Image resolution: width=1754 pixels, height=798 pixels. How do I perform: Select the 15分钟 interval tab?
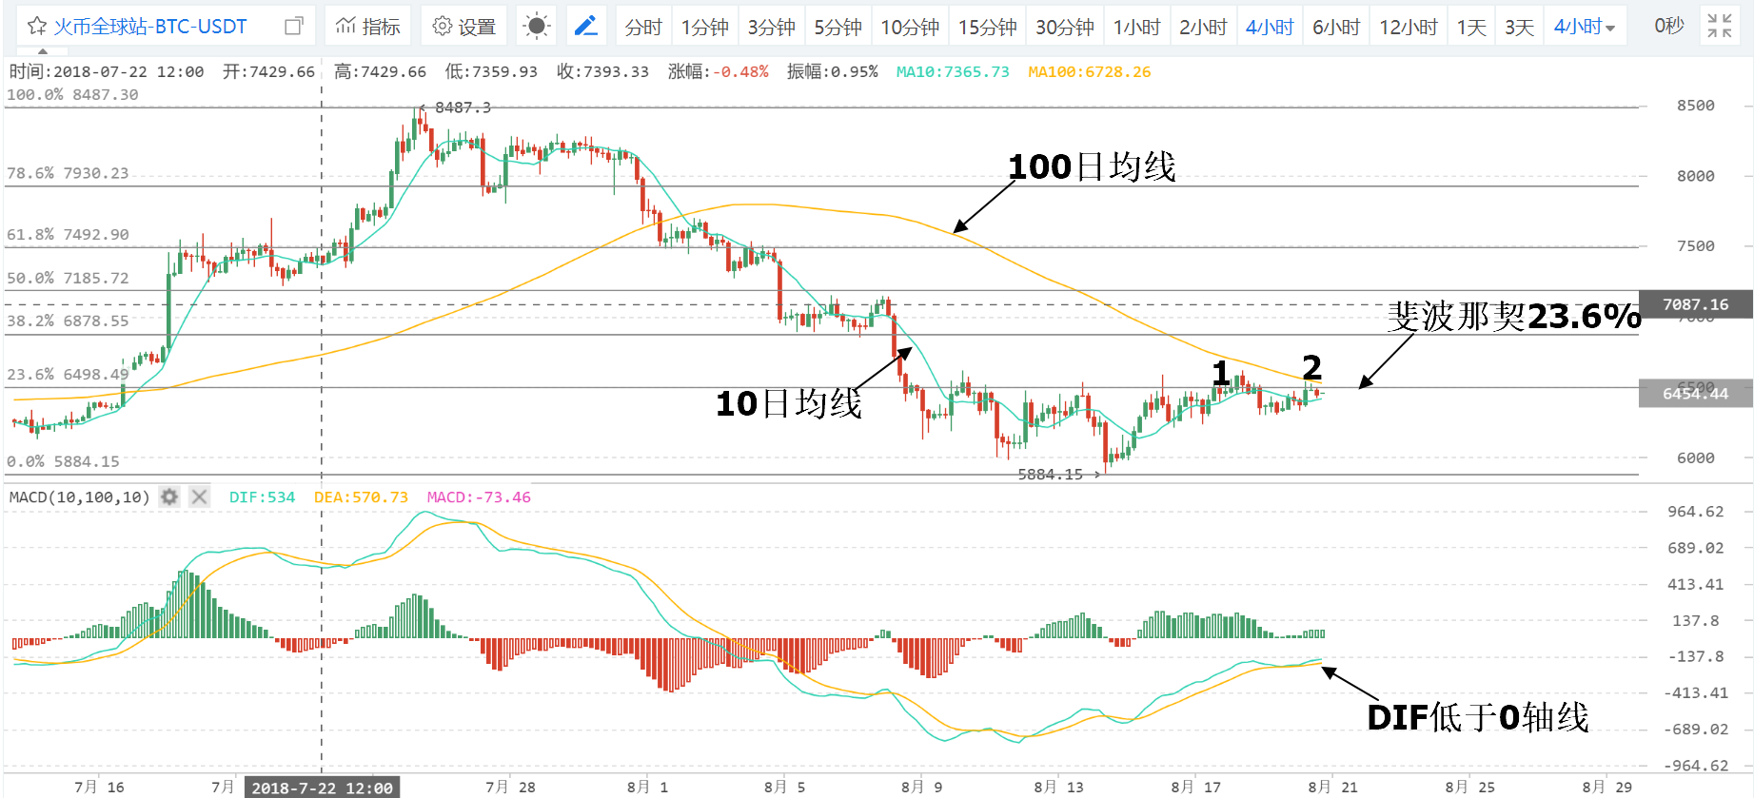tap(987, 27)
